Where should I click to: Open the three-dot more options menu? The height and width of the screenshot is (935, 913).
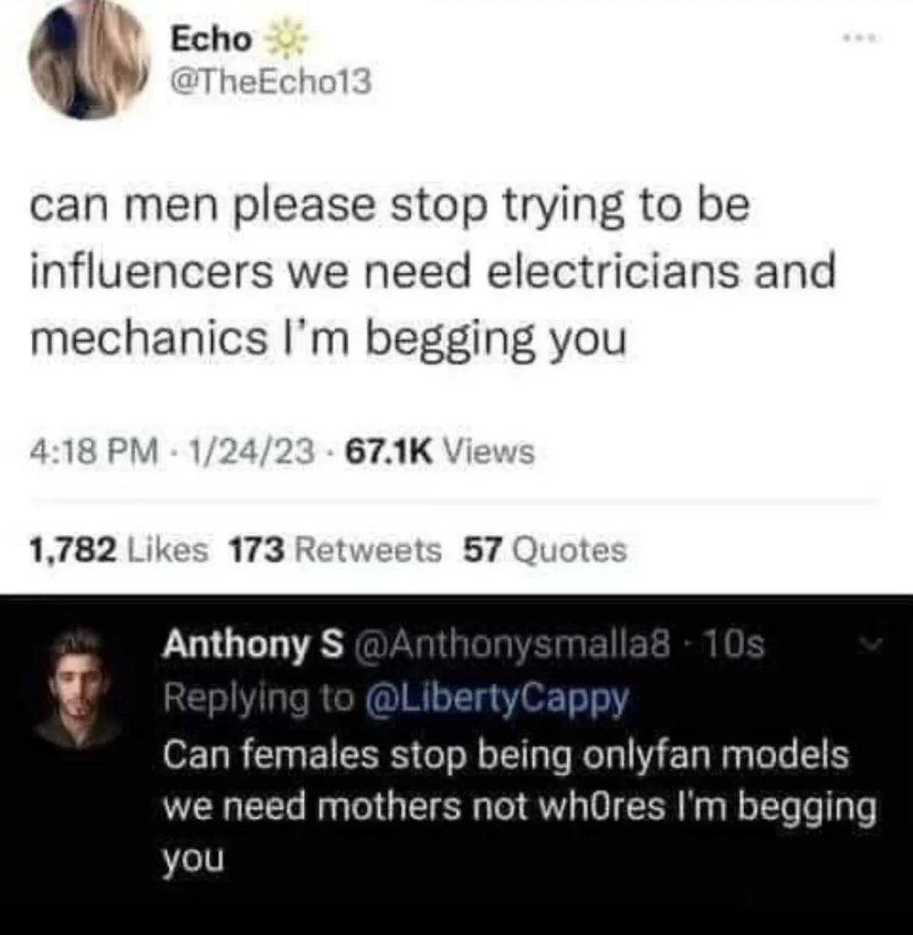tap(859, 38)
